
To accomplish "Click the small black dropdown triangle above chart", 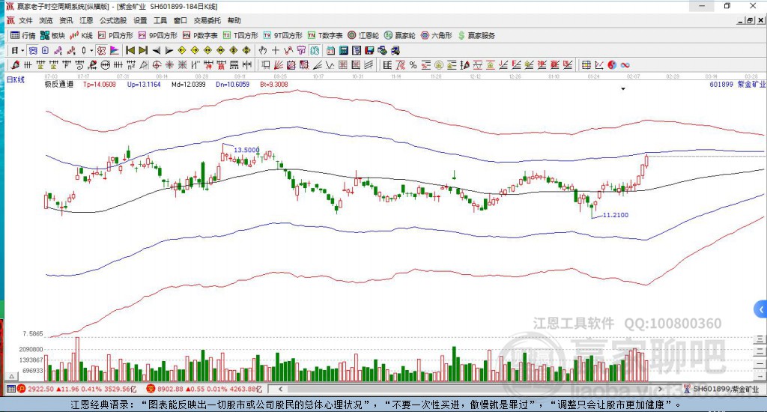I will [x=623, y=89].
